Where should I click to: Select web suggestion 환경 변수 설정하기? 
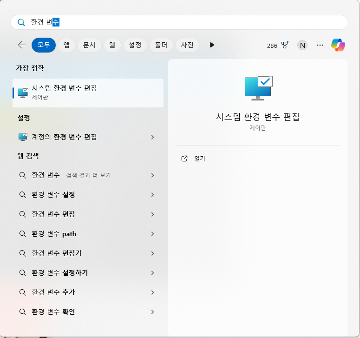pyautogui.click(x=88, y=273)
